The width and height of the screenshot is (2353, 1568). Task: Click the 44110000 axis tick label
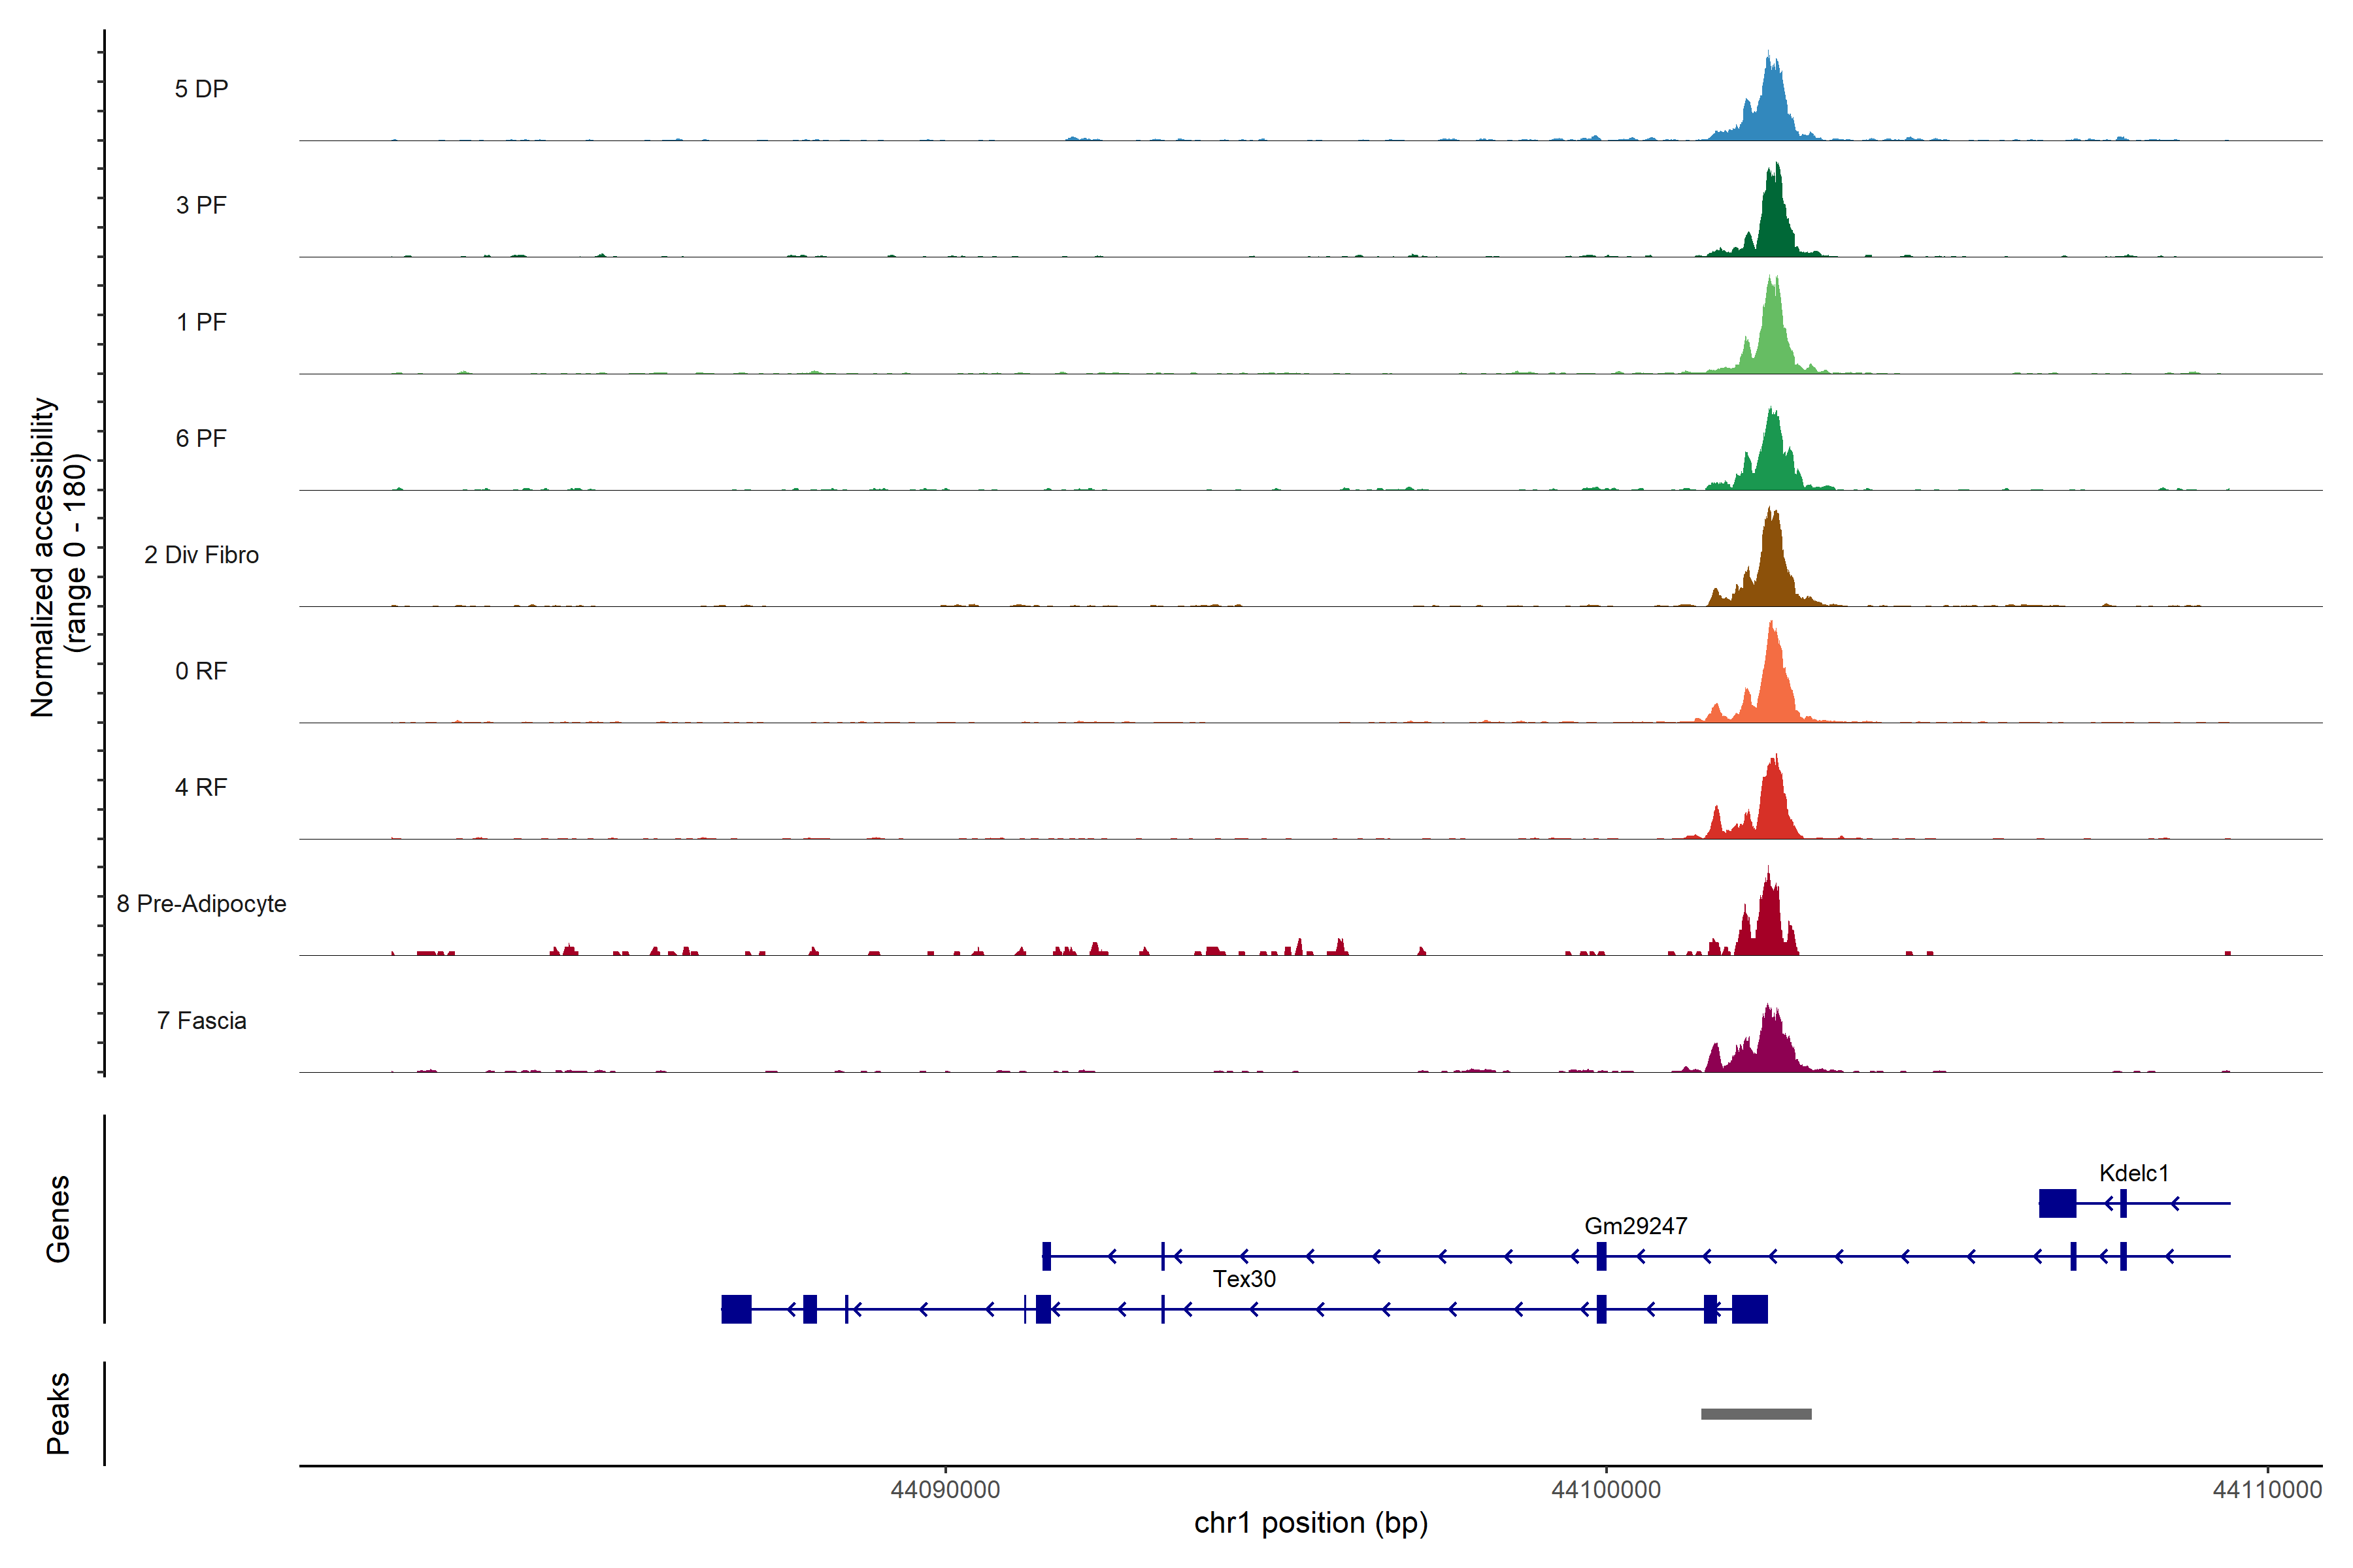[x=2267, y=1490]
